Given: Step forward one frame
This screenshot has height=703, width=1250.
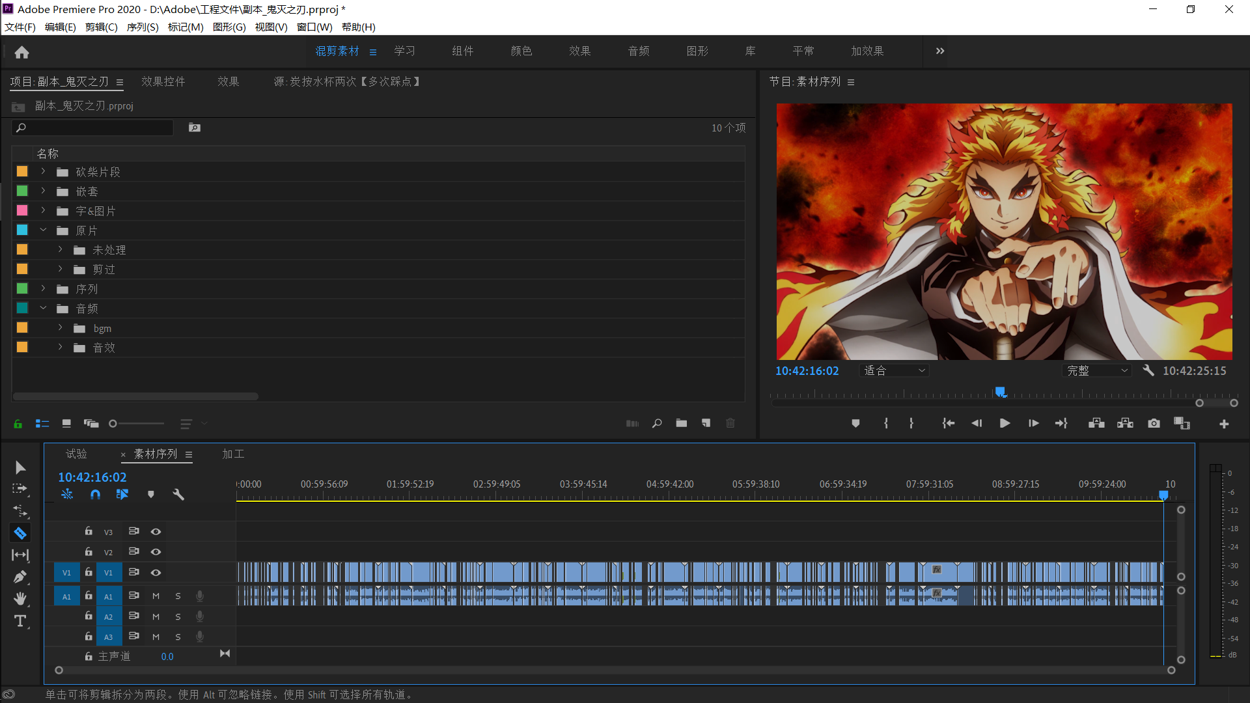Looking at the screenshot, I should [x=1034, y=424].
